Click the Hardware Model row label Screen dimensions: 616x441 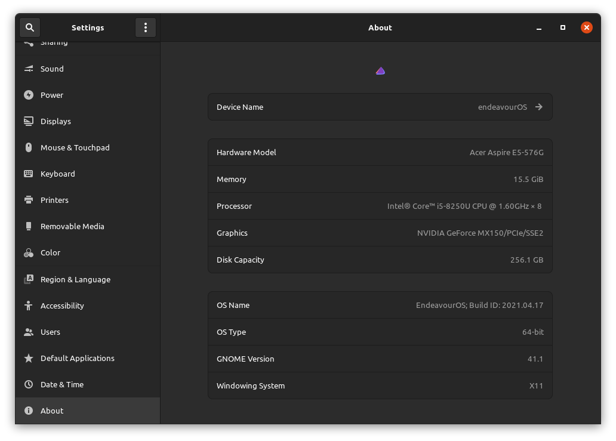coord(247,152)
